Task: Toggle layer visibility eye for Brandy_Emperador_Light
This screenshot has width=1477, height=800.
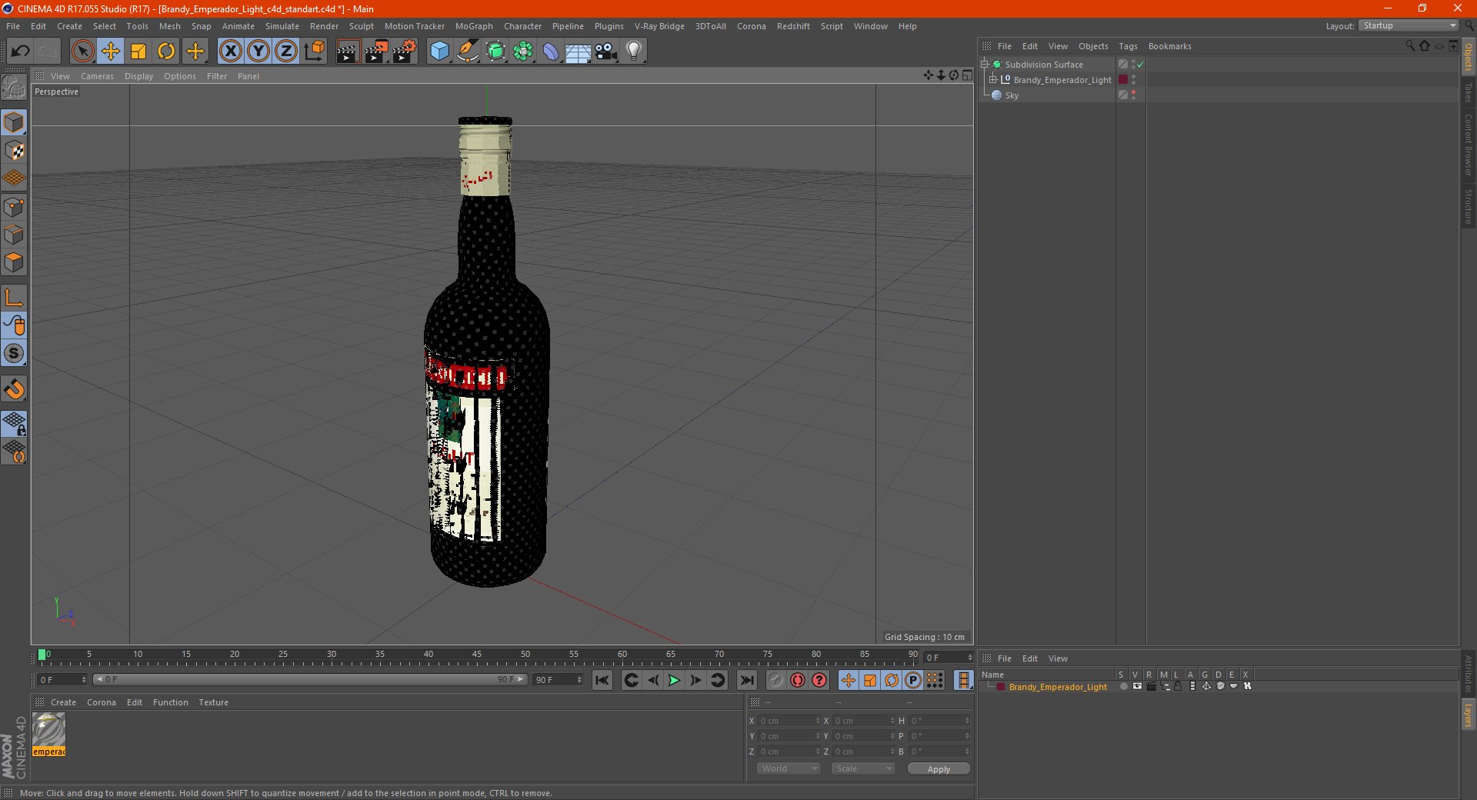Action: [x=1137, y=686]
